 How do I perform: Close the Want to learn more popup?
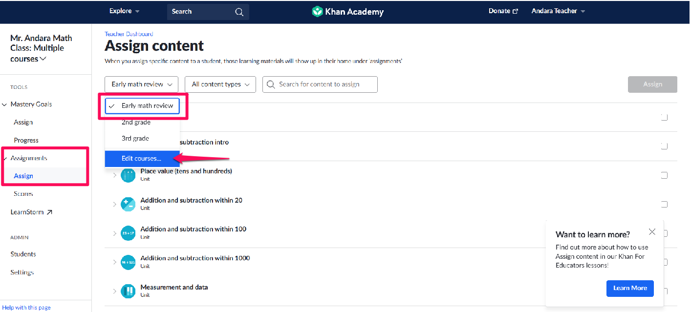click(x=652, y=232)
